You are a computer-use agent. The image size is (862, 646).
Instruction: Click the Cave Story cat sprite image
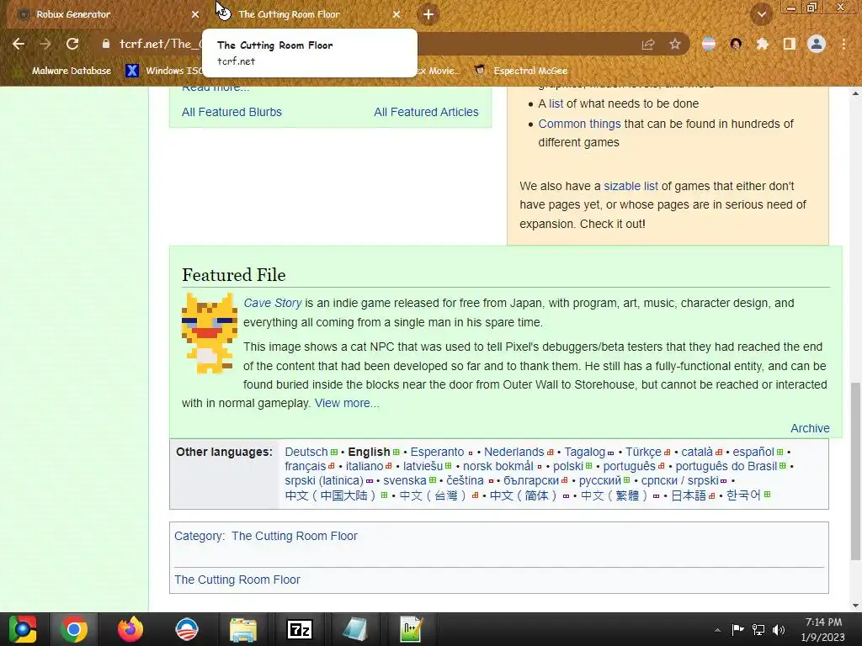(210, 333)
